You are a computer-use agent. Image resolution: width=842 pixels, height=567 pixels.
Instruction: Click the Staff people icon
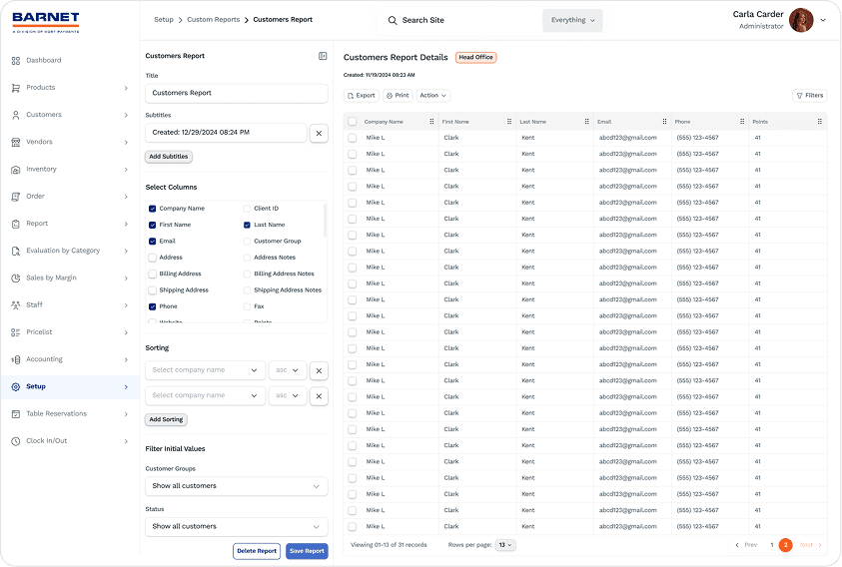(16, 305)
